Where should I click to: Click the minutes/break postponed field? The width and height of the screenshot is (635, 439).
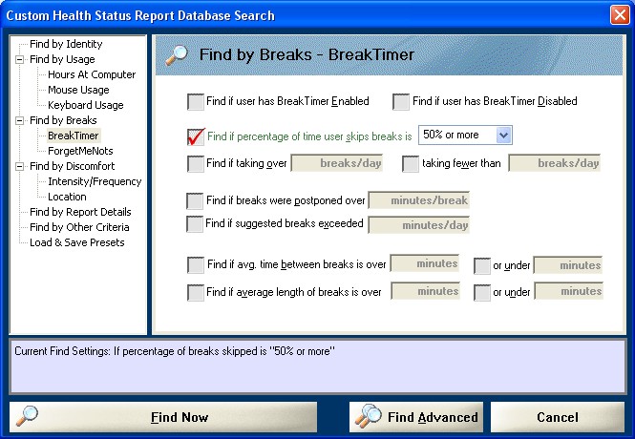[x=419, y=200]
